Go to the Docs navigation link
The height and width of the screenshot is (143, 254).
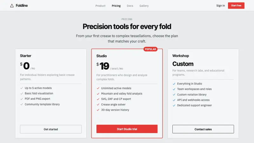130,6
